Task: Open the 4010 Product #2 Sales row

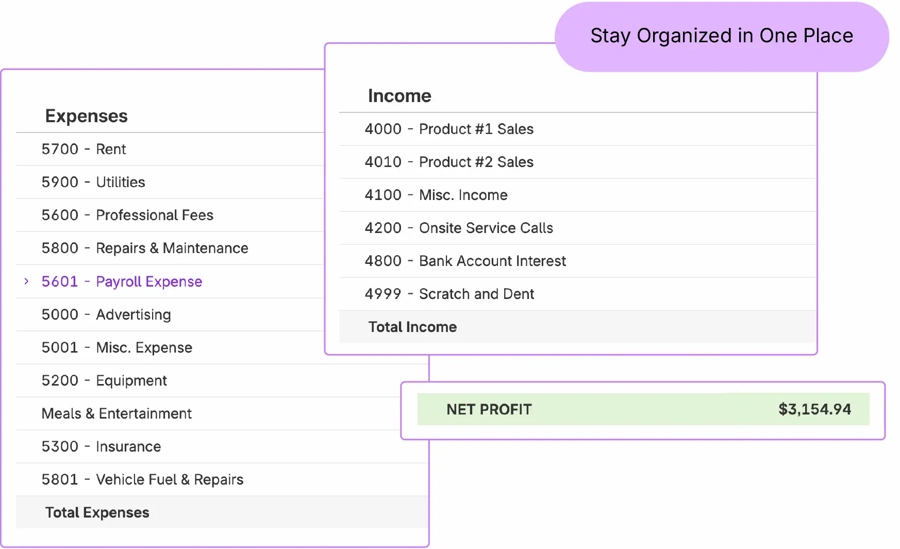Action: [x=449, y=162]
